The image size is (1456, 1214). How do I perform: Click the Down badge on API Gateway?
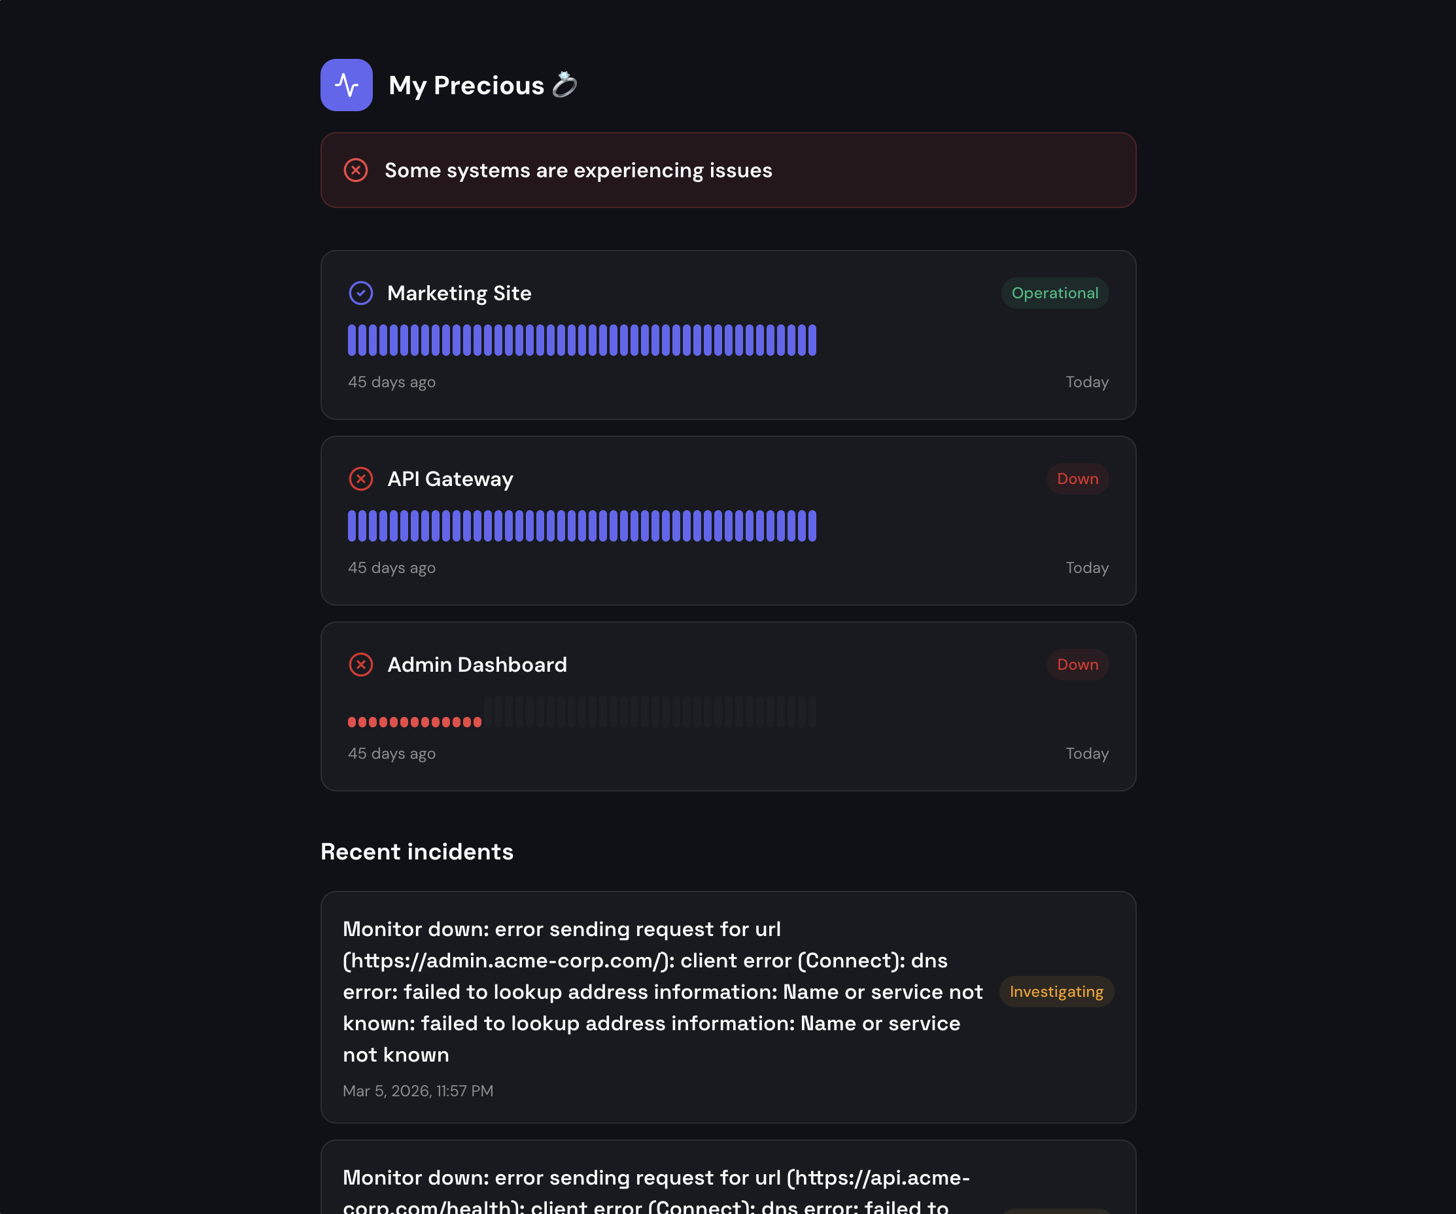click(1077, 478)
